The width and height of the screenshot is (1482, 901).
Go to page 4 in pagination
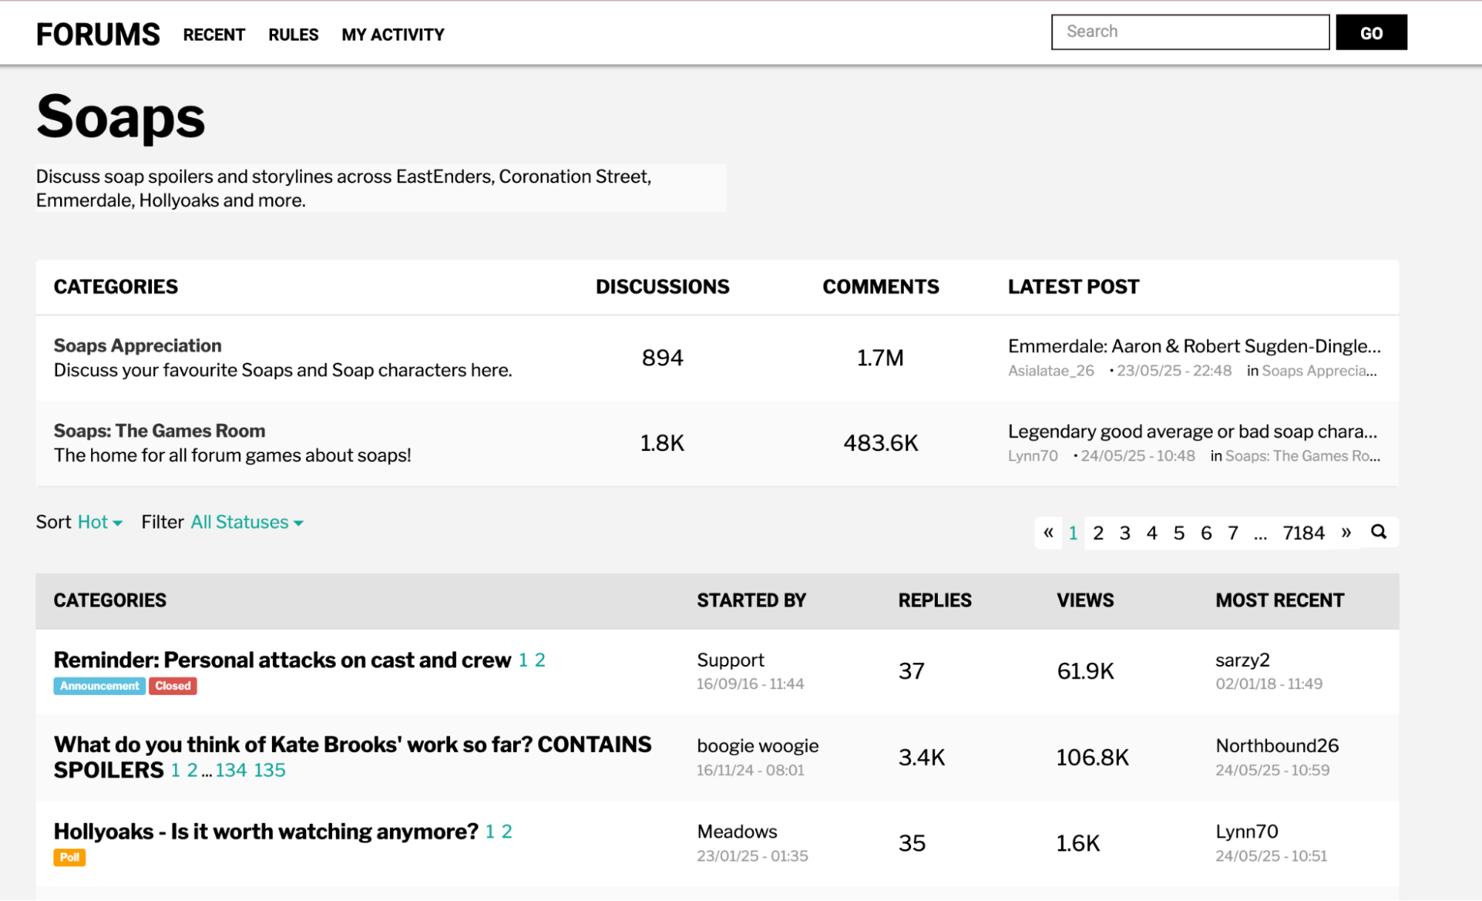pos(1151,532)
